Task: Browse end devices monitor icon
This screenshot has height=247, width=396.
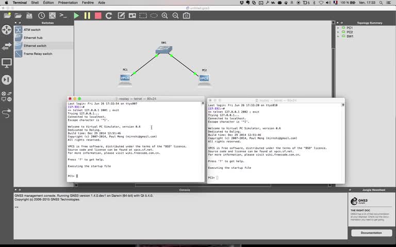Action: pyautogui.click(x=7, y=63)
